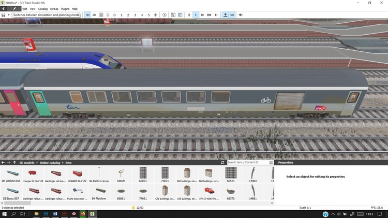Refresh the catalog list
The height and width of the screenshot is (218, 388).
tap(222, 163)
